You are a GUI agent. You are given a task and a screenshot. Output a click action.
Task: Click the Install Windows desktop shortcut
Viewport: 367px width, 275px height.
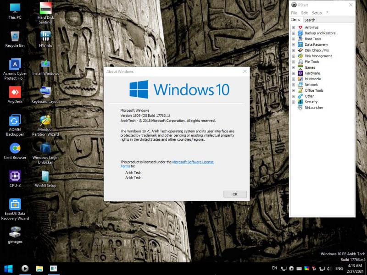click(x=45, y=67)
